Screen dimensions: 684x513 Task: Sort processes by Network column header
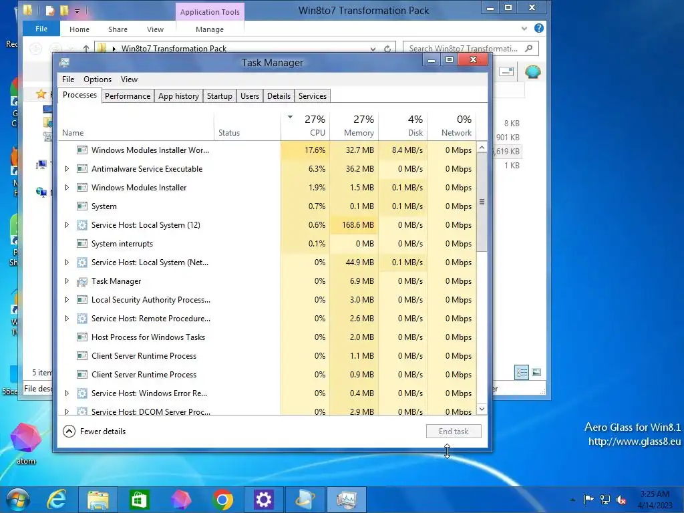tap(452, 126)
